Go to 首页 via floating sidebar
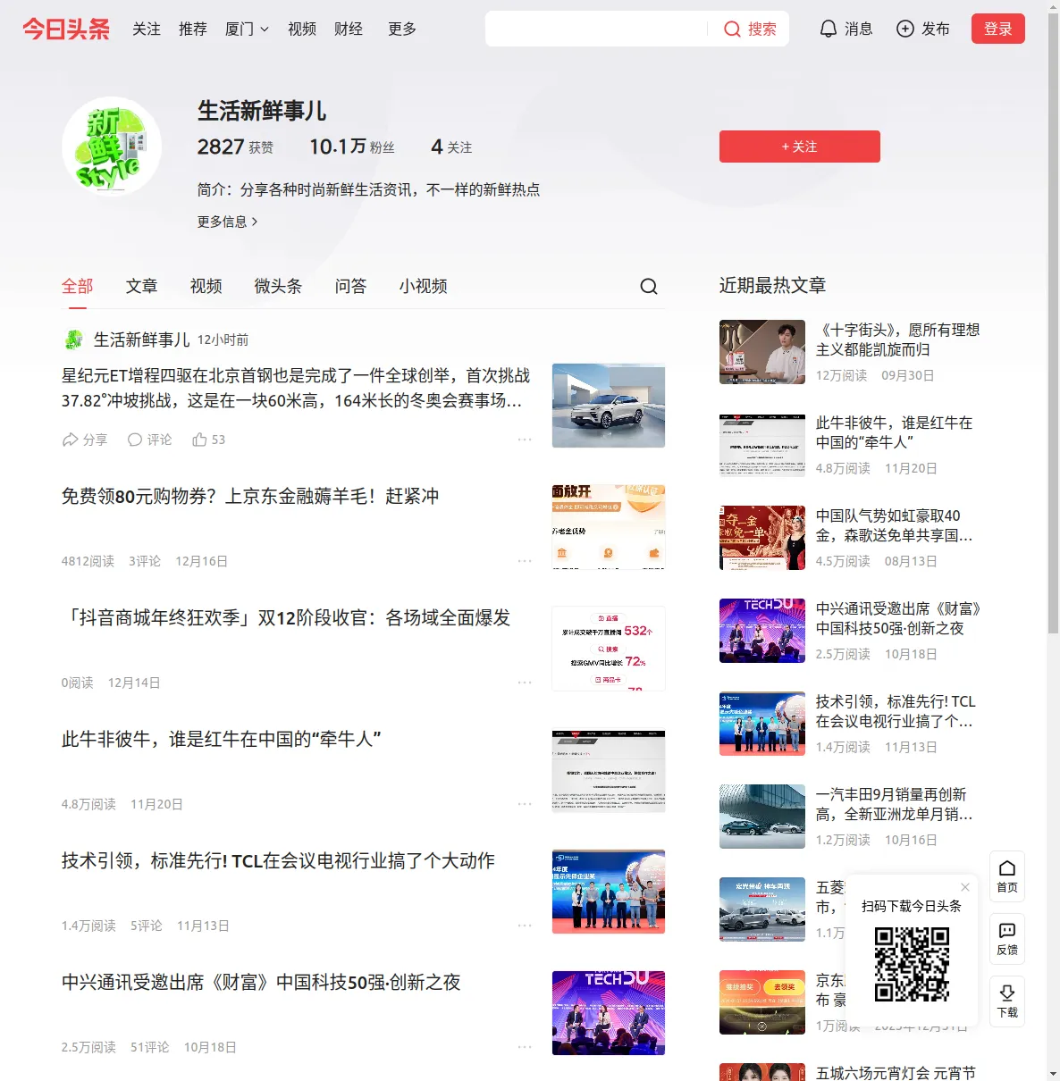Viewport: 1060px width, 1081px height. 1007,876
